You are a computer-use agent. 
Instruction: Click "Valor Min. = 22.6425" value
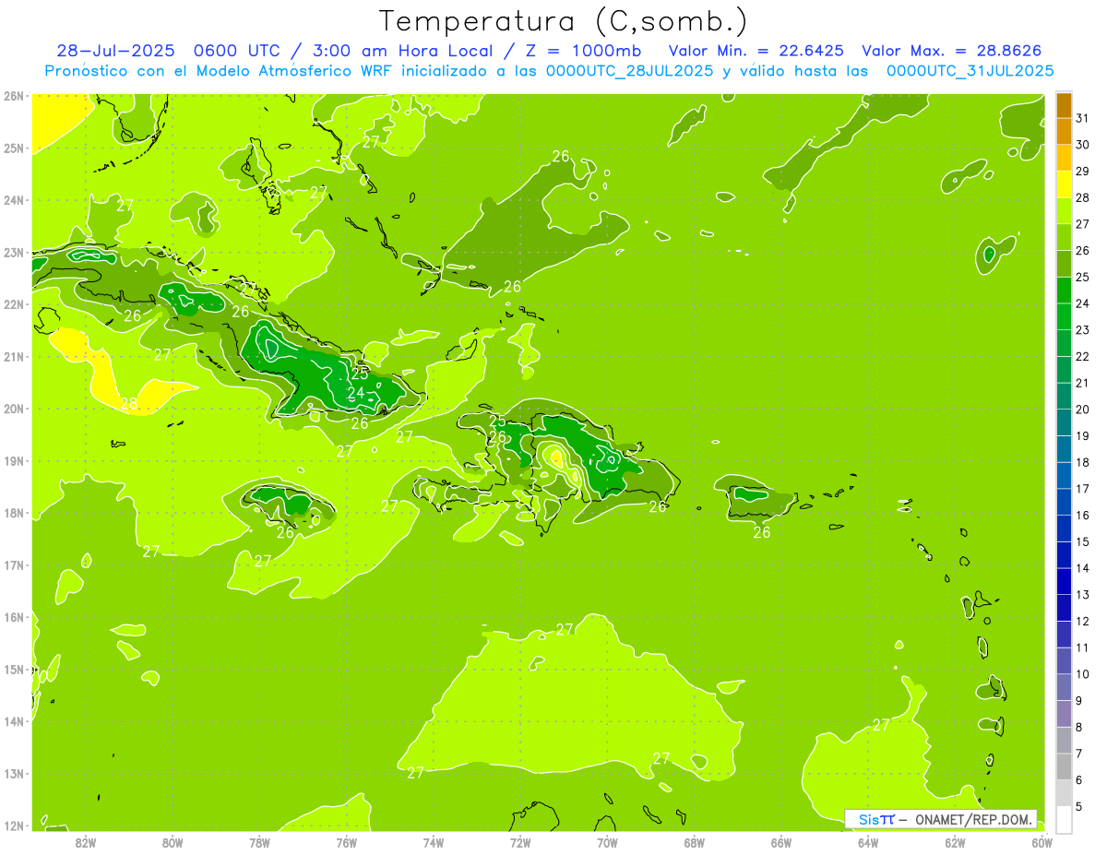coord(756,51)
